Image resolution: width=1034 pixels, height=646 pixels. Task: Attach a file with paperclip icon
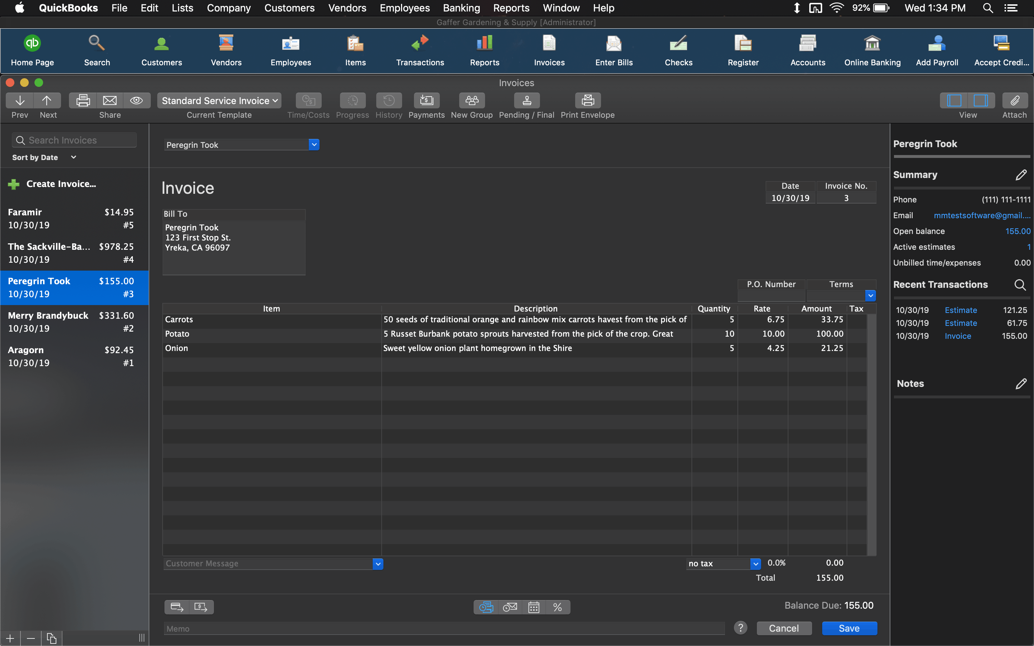[x=1015, y=100]
